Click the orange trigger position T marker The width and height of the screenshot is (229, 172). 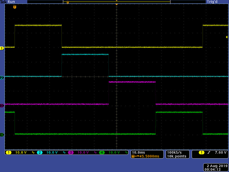click(x=14, y=7)
